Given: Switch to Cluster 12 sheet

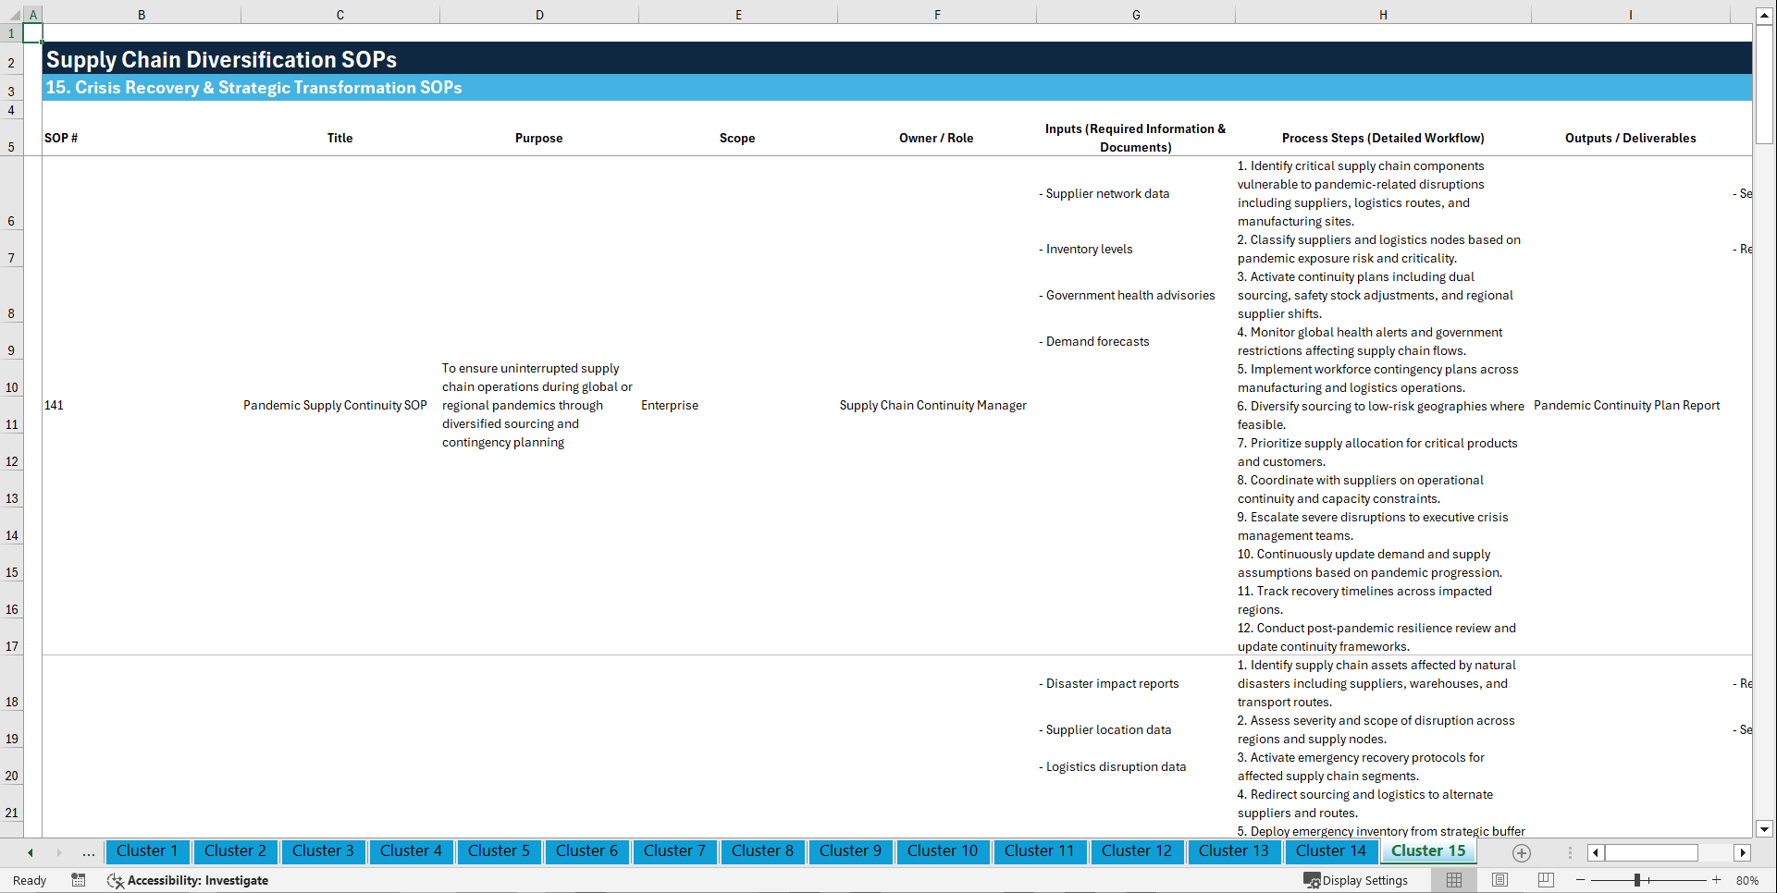Looking at the screenshot, I should (1137, 851).
